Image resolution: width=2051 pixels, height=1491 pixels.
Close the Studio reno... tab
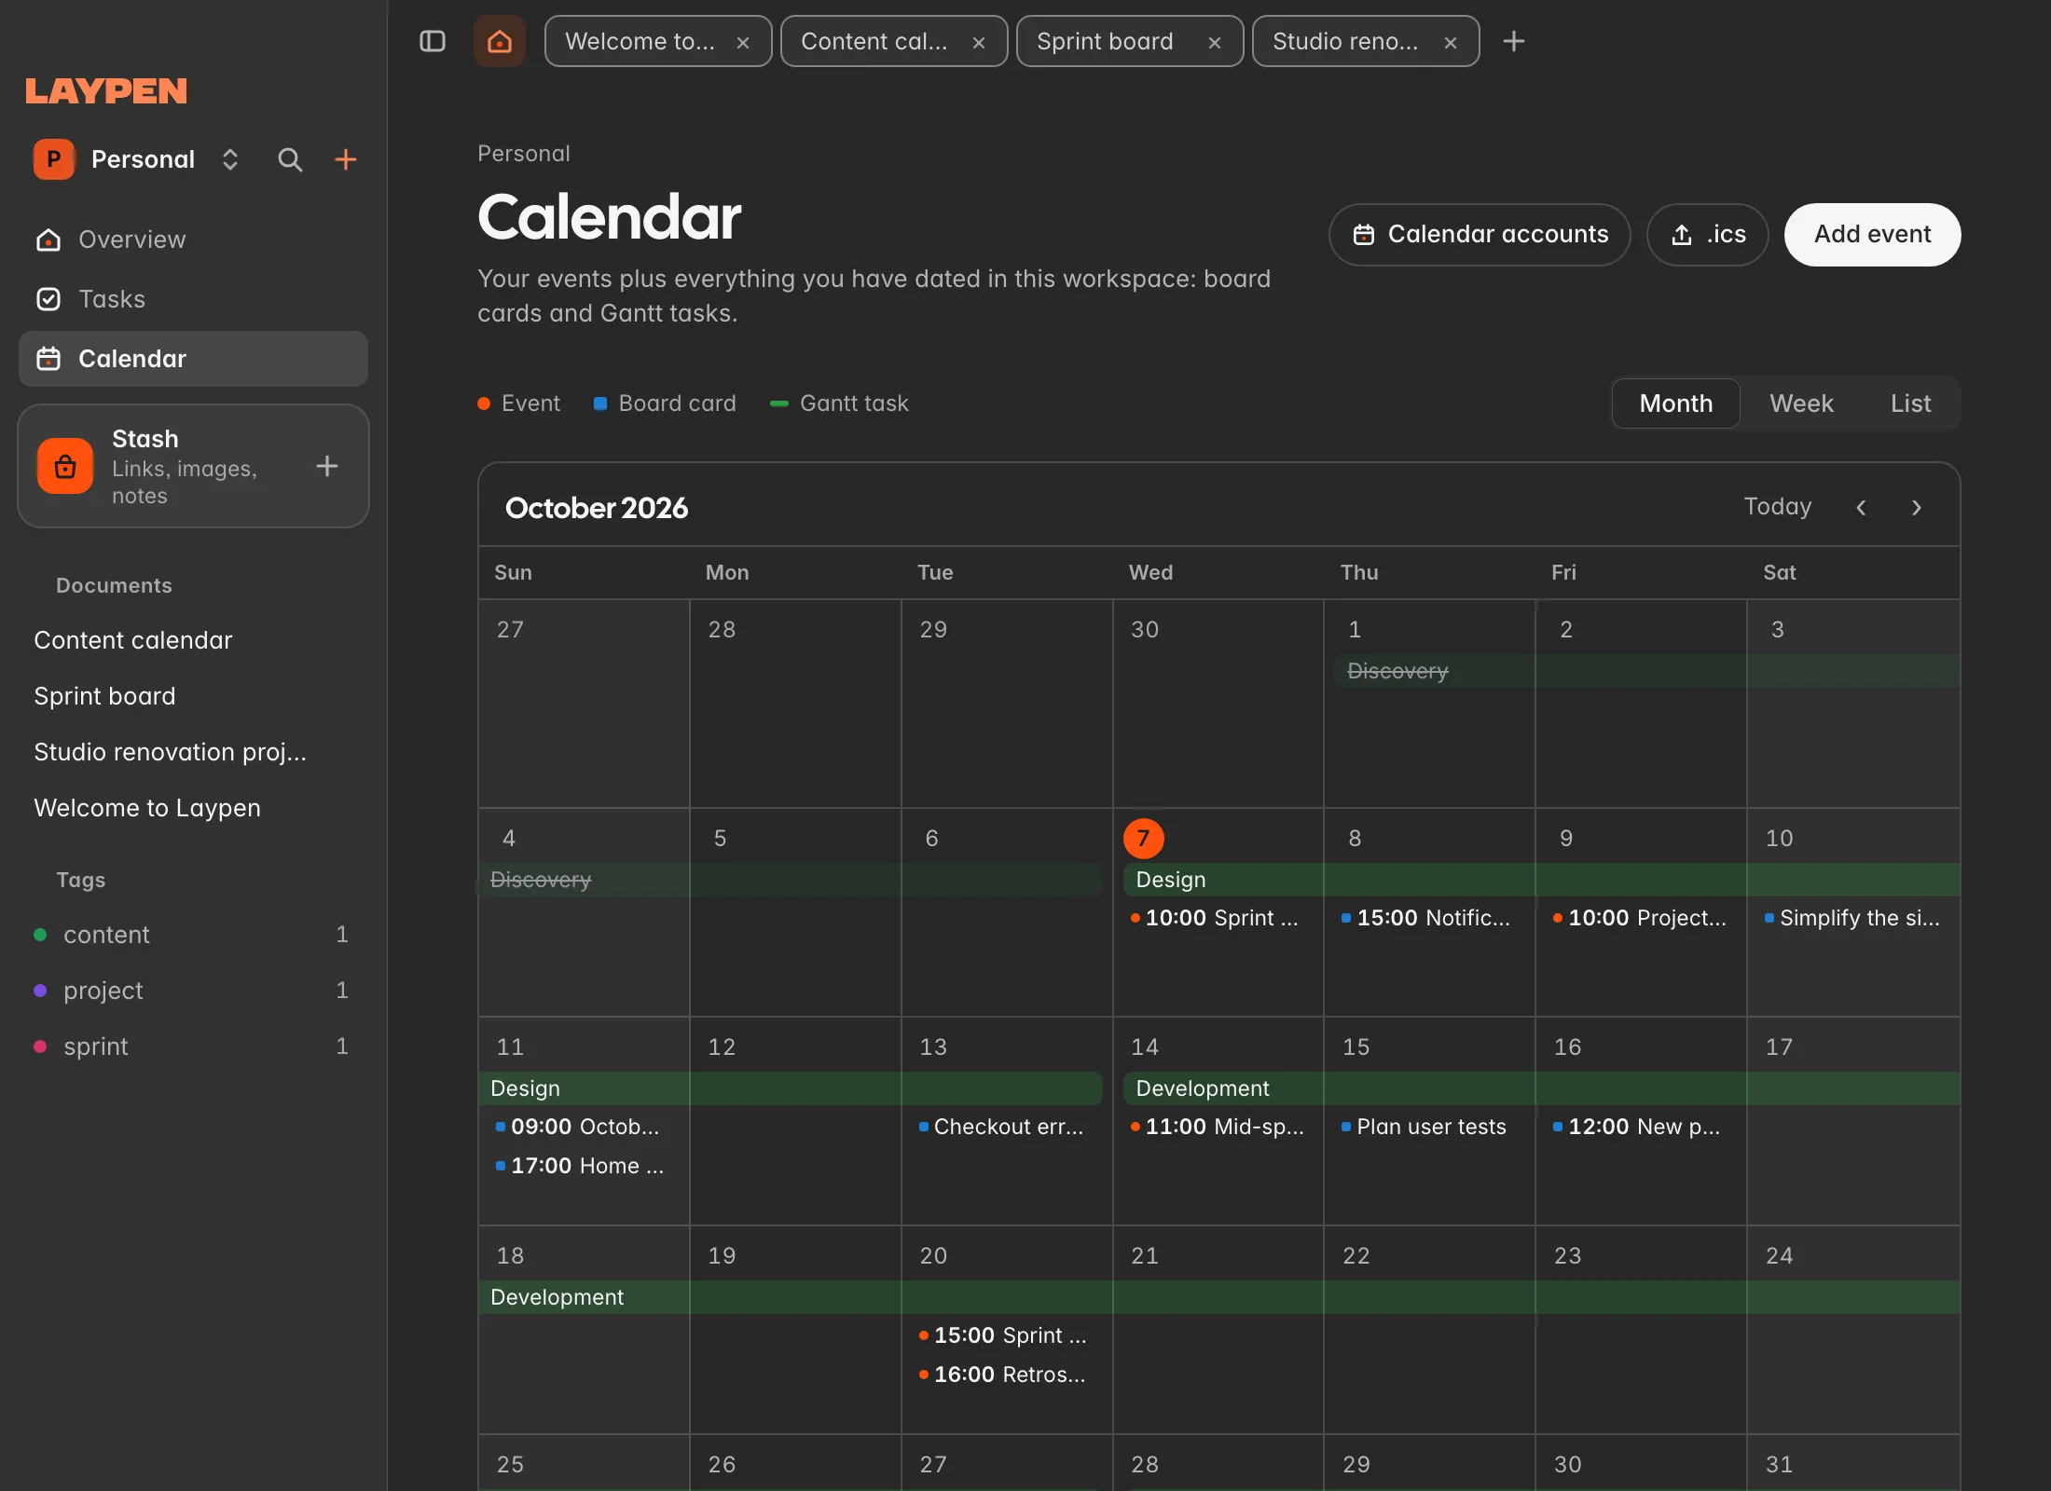(1451, 42)
